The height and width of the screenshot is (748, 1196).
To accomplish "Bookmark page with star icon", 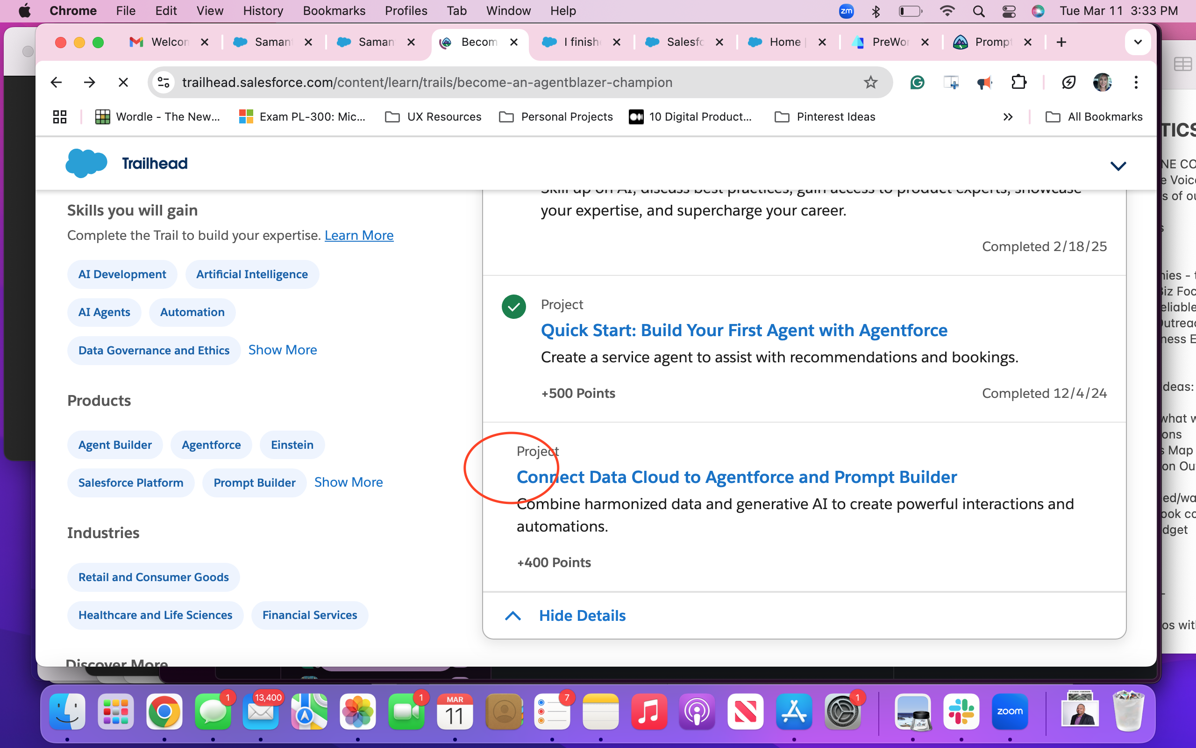I will [870, 82].
